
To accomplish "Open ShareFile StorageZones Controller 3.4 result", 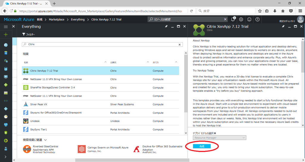I will 100,88.
